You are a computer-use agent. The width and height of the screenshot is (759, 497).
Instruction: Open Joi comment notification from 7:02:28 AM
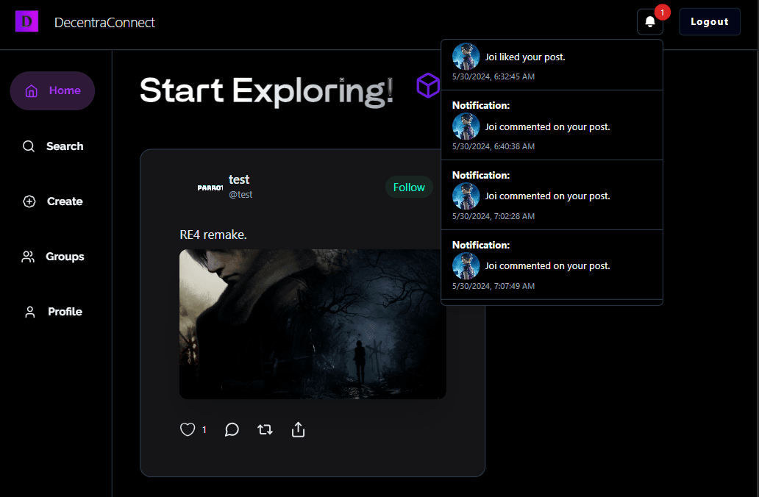(x=552, y=195)
